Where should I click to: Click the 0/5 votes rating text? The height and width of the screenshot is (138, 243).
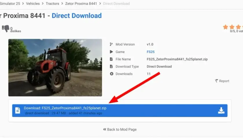click(x=236, y=31)
